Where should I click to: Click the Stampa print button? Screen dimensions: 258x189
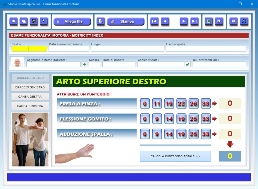pyautogui.click(x=126, y=22)
